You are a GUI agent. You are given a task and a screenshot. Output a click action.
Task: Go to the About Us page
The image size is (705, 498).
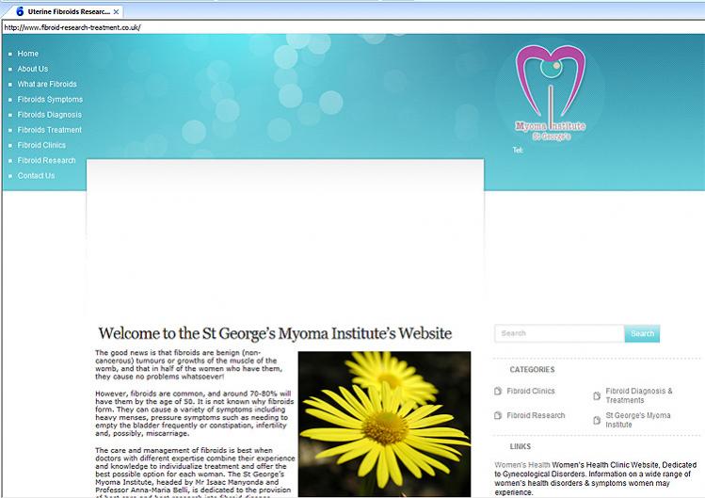point(32,69)
